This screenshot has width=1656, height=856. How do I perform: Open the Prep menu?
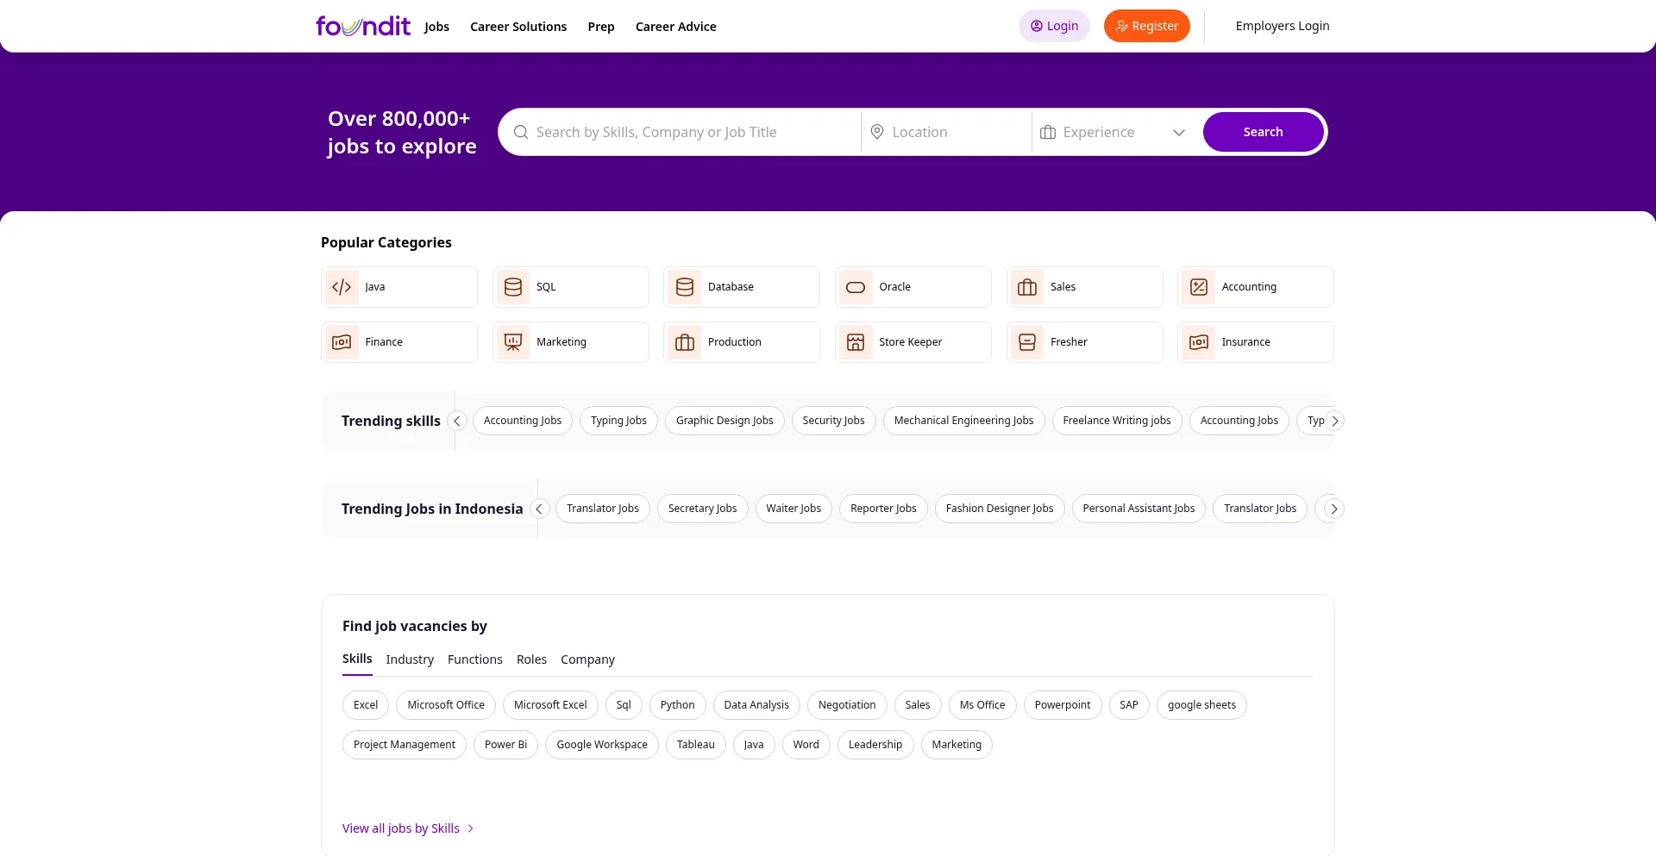[x=601, y=27]
